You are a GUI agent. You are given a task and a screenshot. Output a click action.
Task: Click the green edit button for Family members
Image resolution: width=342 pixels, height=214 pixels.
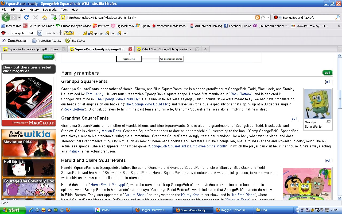pyautogui.click(x=328, y=73)
